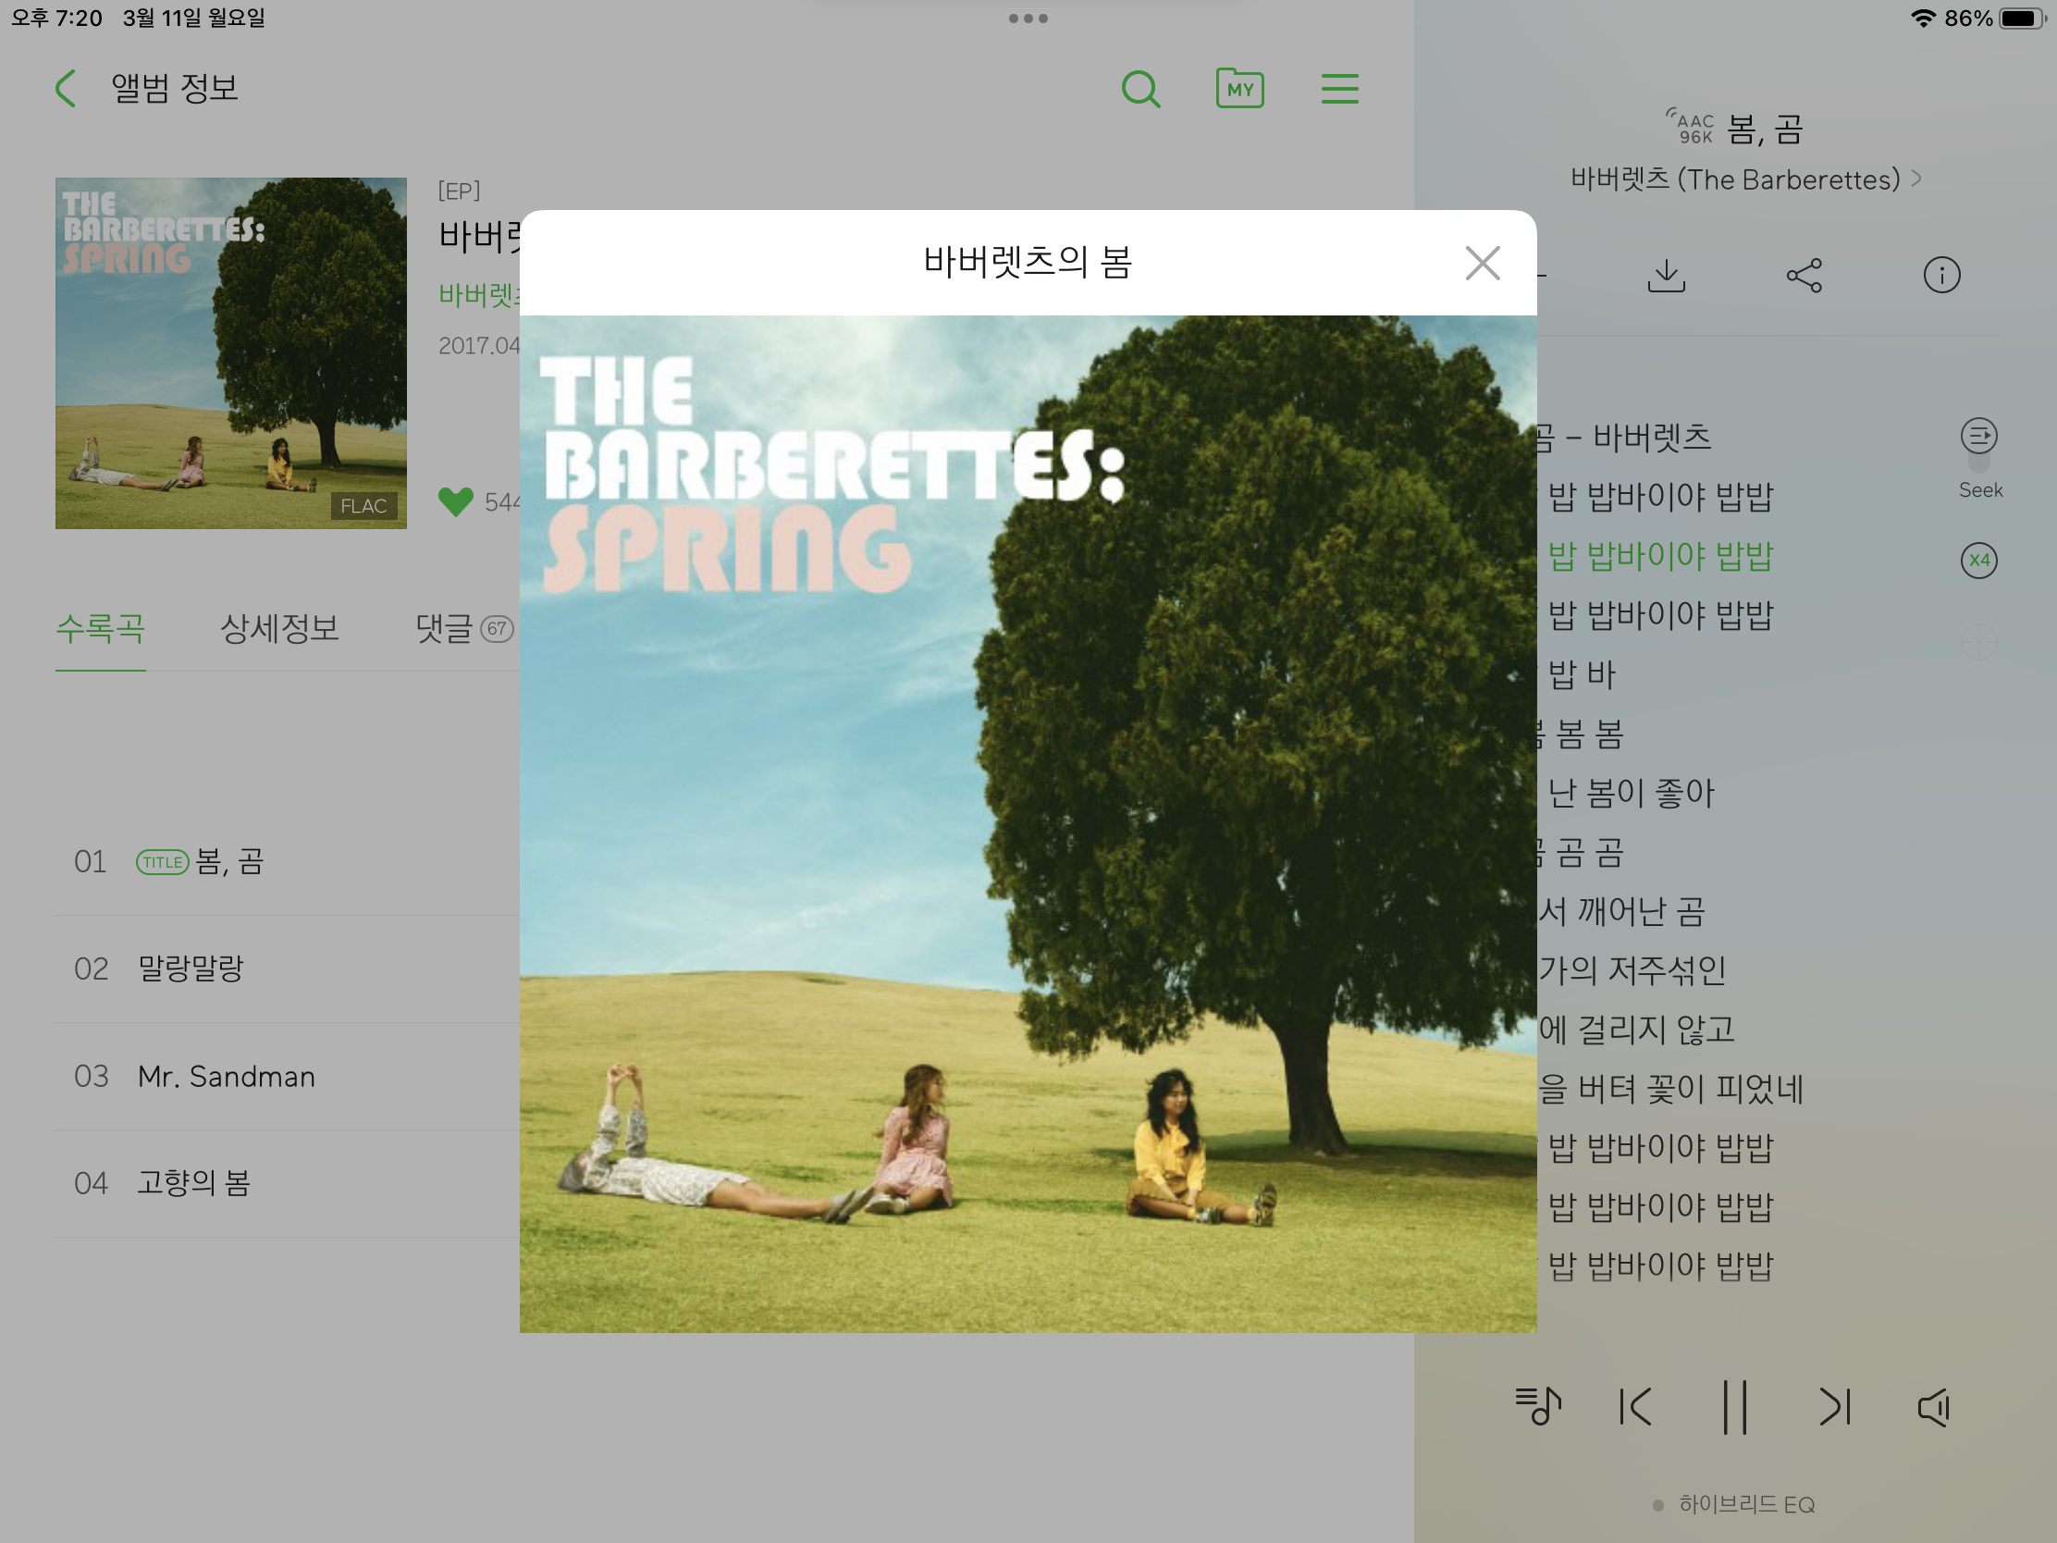
Task: Open the volume speaker icon
Action: [x=1934, y=1406]
